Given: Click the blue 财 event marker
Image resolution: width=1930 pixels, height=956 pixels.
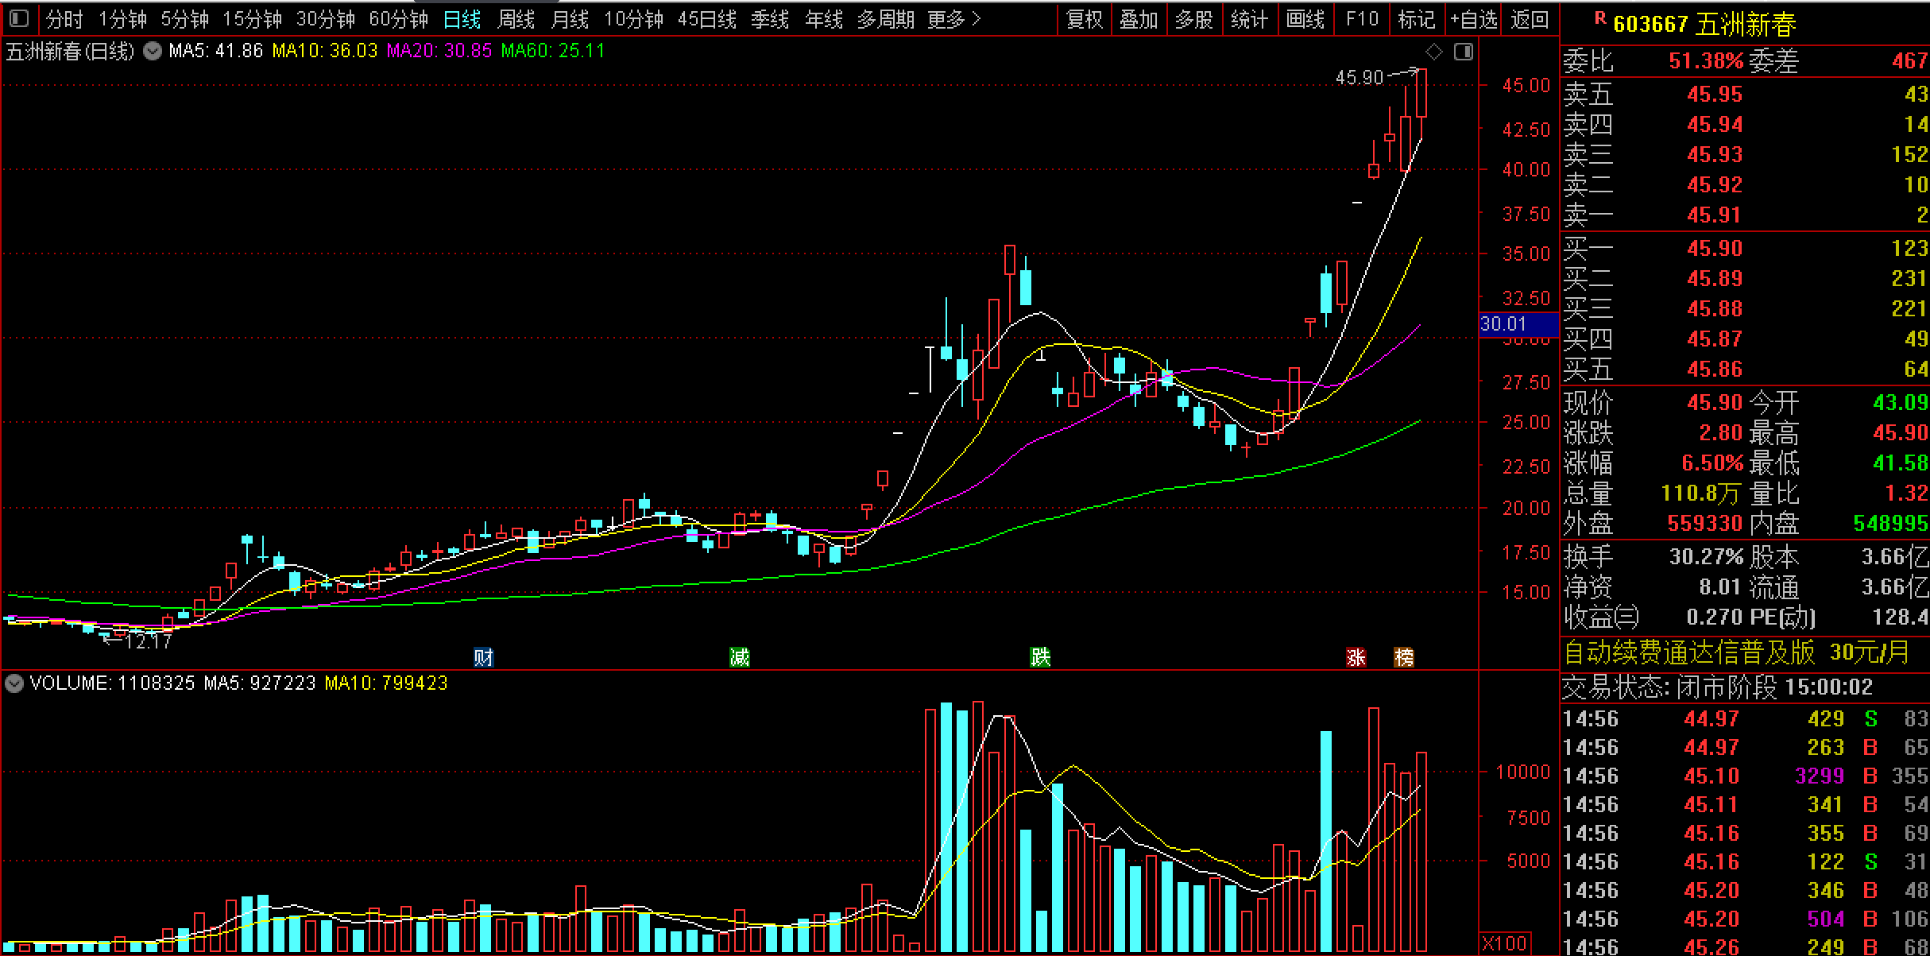Looking at the screenshot, I should (483, 657).
